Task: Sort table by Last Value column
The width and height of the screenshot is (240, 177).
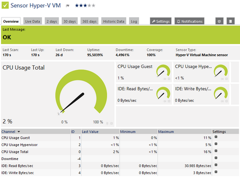Action: click(x=90, y=132)
